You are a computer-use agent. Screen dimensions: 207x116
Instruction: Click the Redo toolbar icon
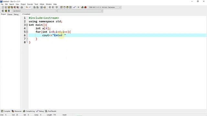[x=30, y=7]
